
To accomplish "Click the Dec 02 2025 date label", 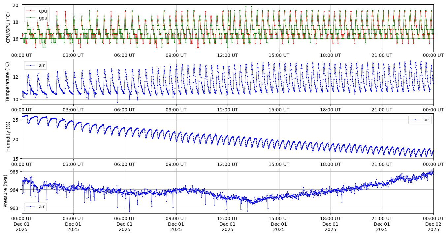I will tap(433, 224).
